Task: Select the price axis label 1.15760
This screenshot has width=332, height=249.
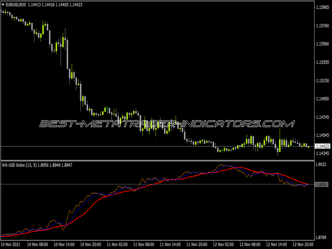Action: [322, 26]
